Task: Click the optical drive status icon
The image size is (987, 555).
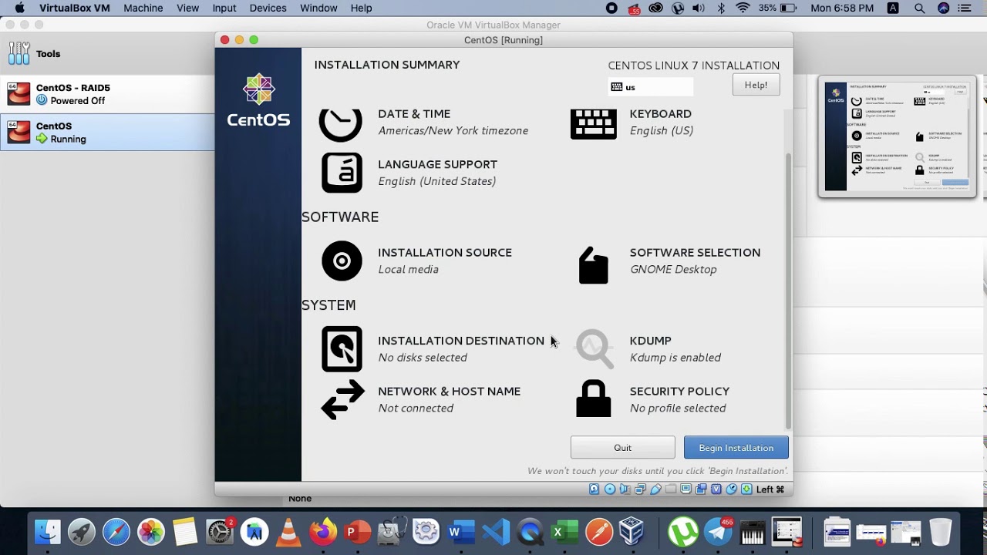Action: [610, 489]
